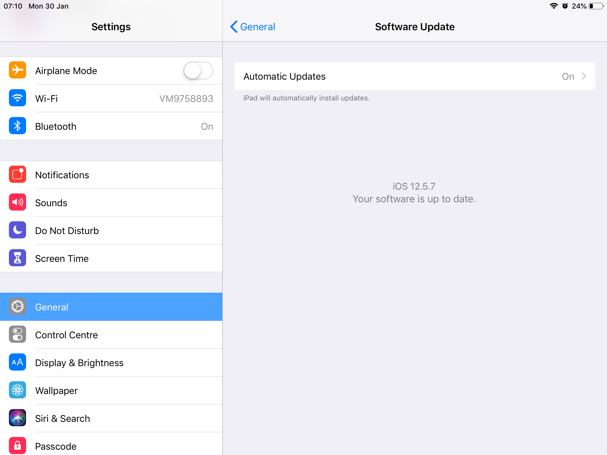Screen dimensions: 607x455
Task: Select the Do Not Disturb moon icon
Action: (17, 230)
